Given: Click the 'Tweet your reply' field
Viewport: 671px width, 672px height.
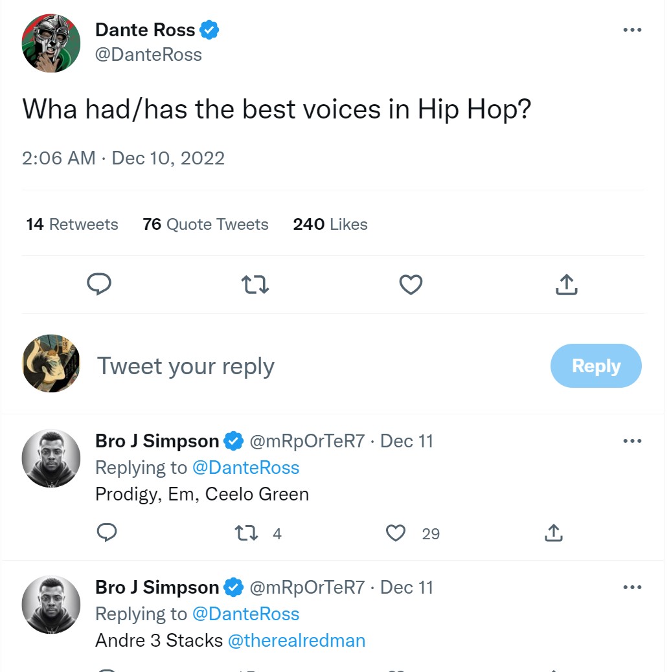Looking at the screenshot, I should 186,366.
